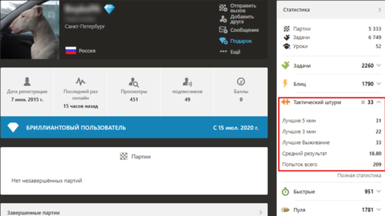Viewport: 385px width, 216px height.
Task: Expand the Быстрые 951 rating section
Action: (379, 191)
